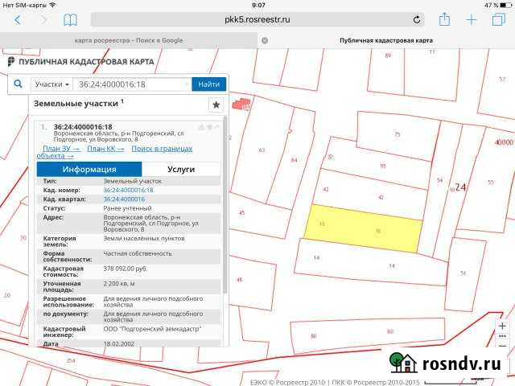Click ООО Подгоренский земкадастр text
515x386 pixels.
pos(152,329)
